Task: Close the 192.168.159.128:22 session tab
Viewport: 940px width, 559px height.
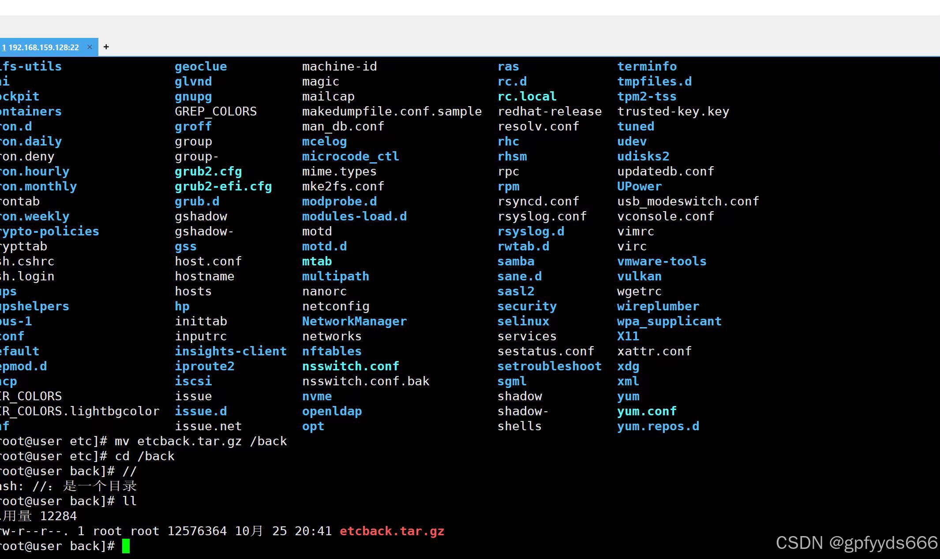Action: pos(90,47)
